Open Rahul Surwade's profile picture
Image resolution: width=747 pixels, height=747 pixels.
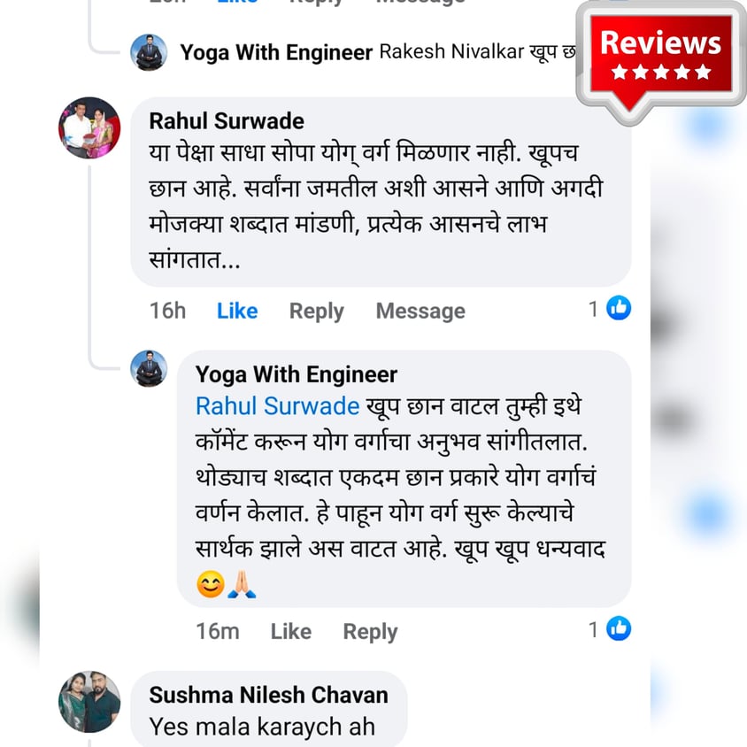coord(89,127)
